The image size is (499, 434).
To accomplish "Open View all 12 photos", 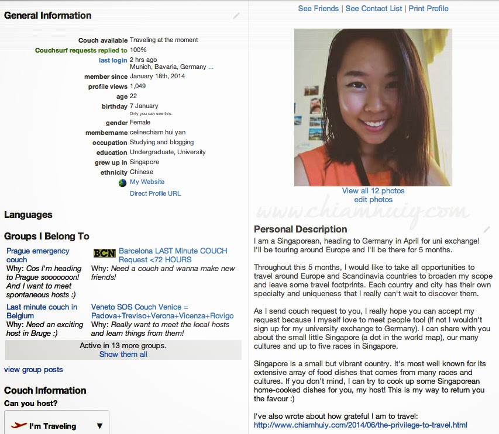I will pyautogui.click(x=373, y=190).
